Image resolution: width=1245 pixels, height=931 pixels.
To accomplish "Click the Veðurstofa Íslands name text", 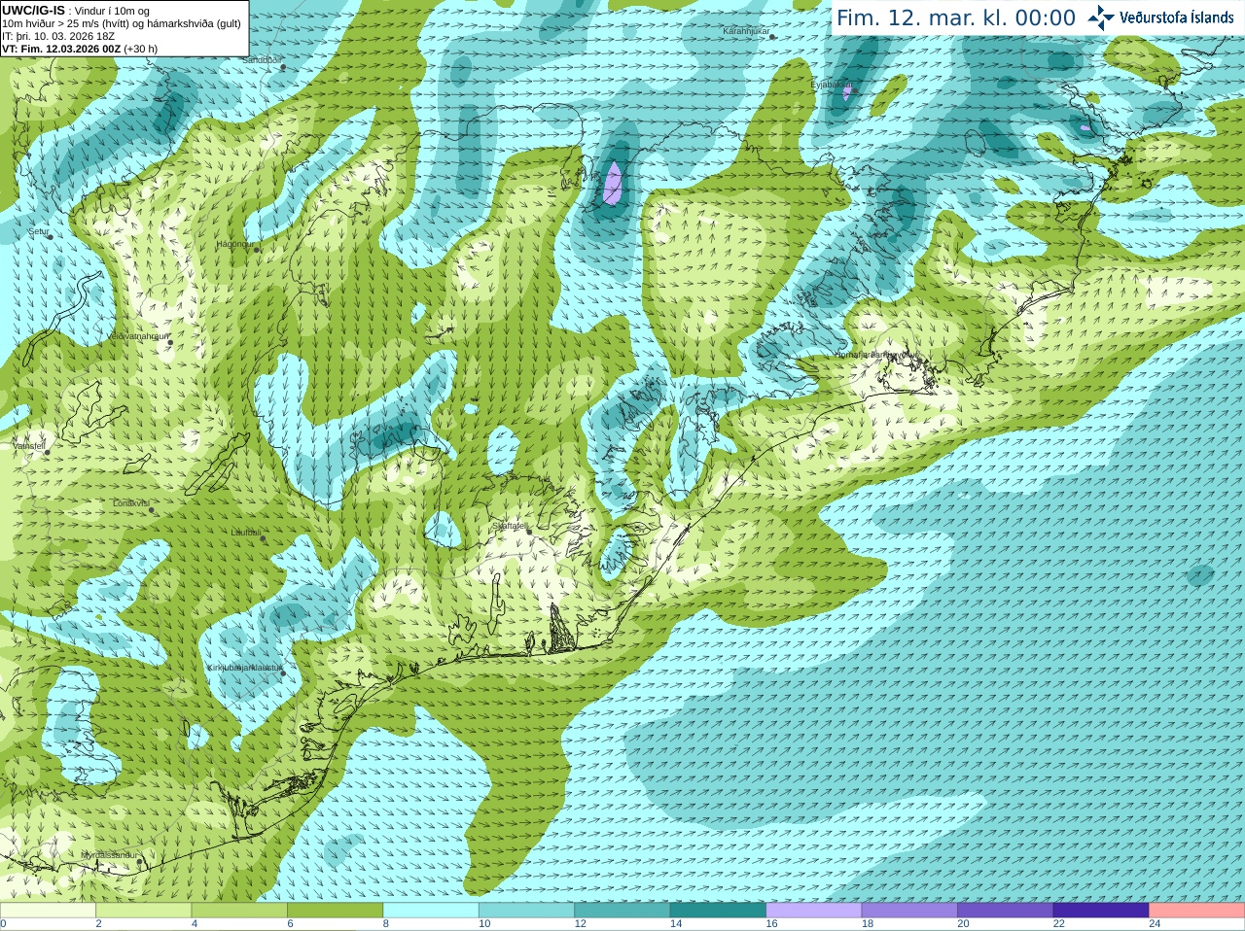I will [1176, 17].
